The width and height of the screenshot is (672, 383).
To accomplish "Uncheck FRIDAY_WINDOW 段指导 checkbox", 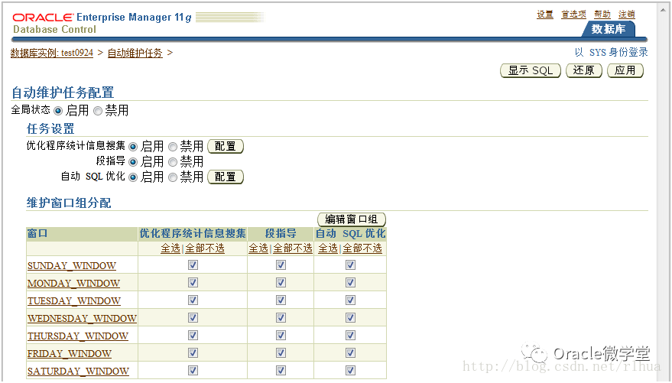I will click(281, 353).
